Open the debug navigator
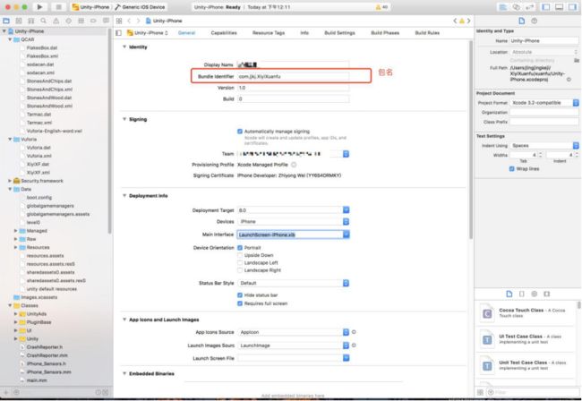The height and width of the screenshot is (401, 582). pos(81,21)
